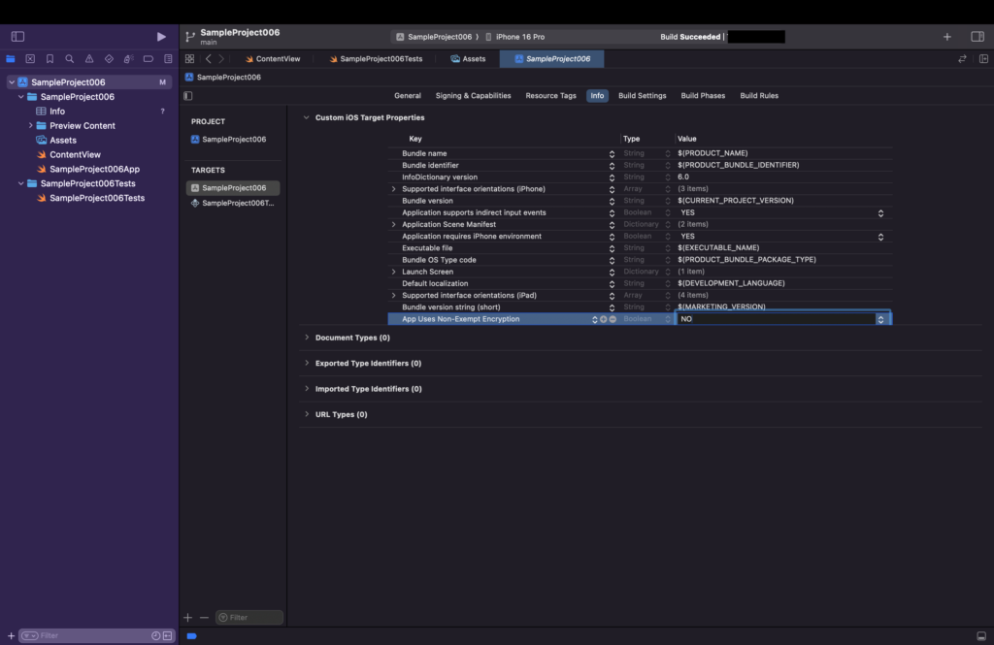This screenshot has height=645, width=994.
Task: Add an editor pane on the right
Action: 984,59
